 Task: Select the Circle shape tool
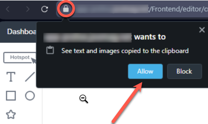[30, 96]
